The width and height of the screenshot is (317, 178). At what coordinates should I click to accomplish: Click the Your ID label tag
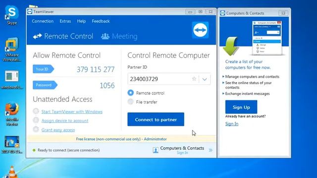coord(43,69)
